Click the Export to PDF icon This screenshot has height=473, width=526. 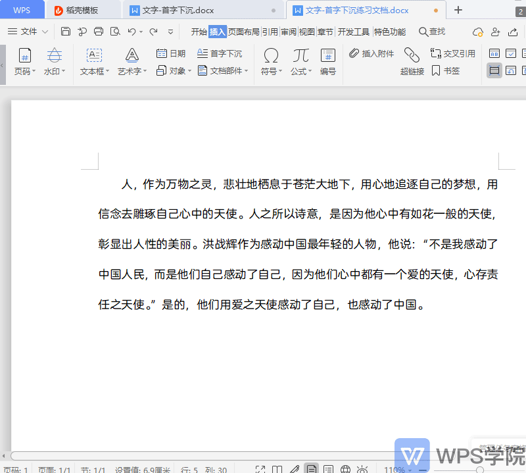tap(82, 32)
